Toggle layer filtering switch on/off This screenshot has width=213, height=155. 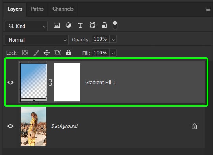point(115,25)
